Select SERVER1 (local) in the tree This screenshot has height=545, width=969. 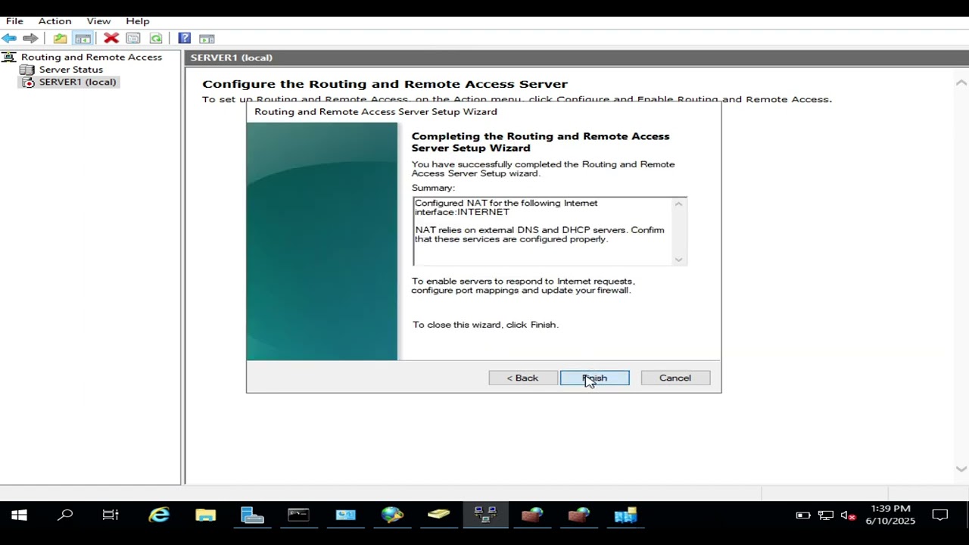(x=77, y=82)
